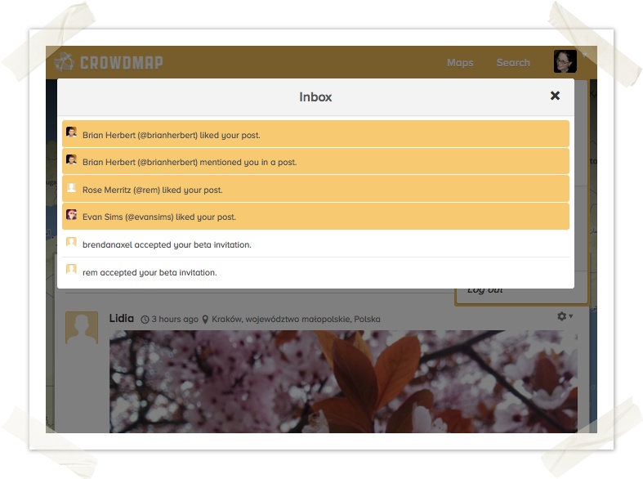Expand gear settings dropdown on Lidia's post
Viewport: 643px width, 479px height.
click(565, 316)
